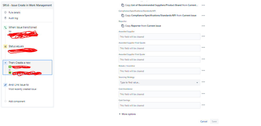
Task: Click the Cost Avoidance input field
Action: coord(159,94)
